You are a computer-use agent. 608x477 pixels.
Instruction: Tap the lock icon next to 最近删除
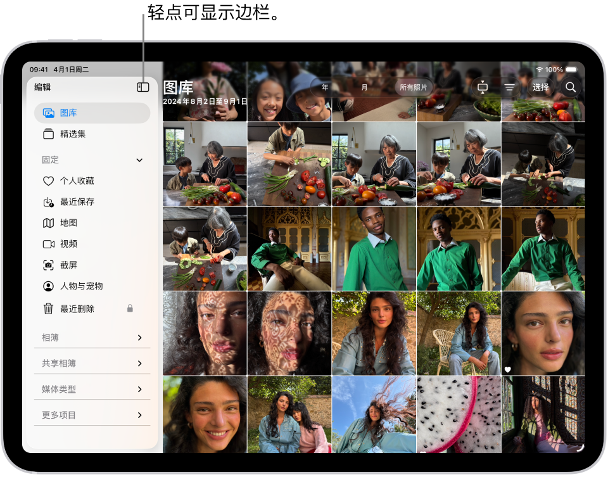click(130, 308)
